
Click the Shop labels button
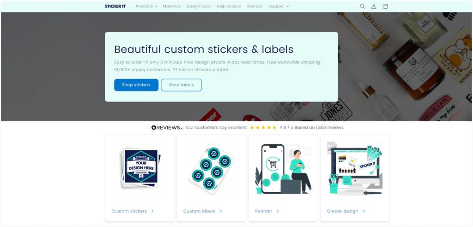click(x=181, y=85)
